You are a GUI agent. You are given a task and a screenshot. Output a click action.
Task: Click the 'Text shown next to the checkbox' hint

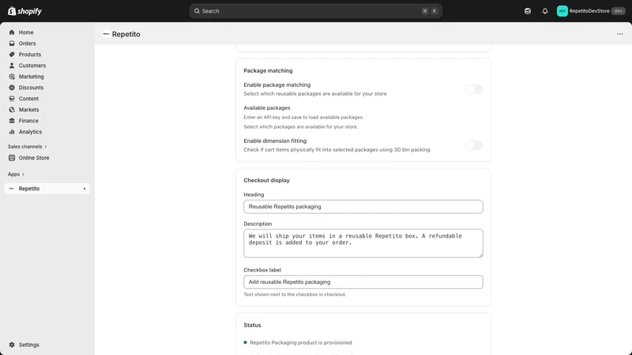click(x=295, y=294)
